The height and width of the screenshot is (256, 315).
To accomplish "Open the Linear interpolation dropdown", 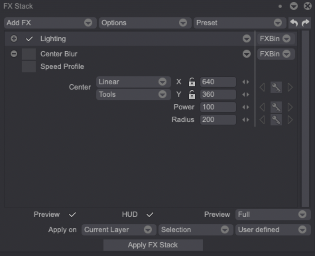I will 133,82.
